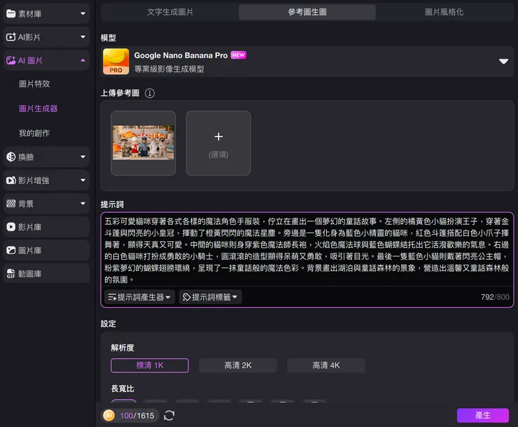Click the 換臉 face swap icon
518x427 pixels.
pyautogui.click(x=11, y=157)
